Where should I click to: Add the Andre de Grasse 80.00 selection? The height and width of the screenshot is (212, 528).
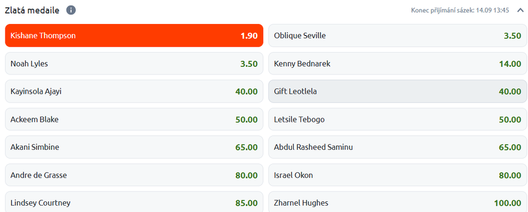[134, 175]
